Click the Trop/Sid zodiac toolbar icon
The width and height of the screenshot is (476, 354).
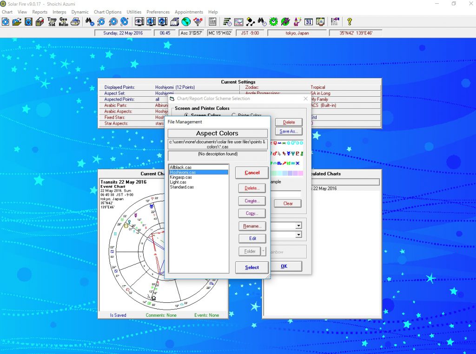(52, 21)
